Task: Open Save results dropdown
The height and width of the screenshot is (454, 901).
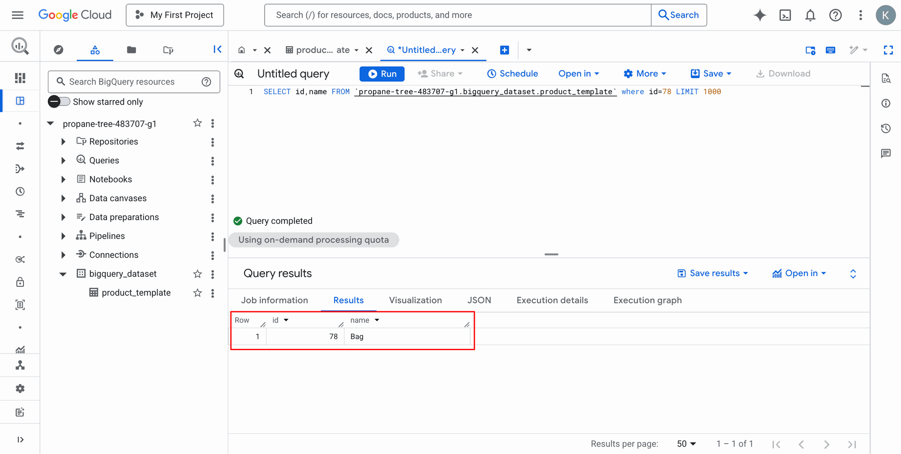Action: 713,273
